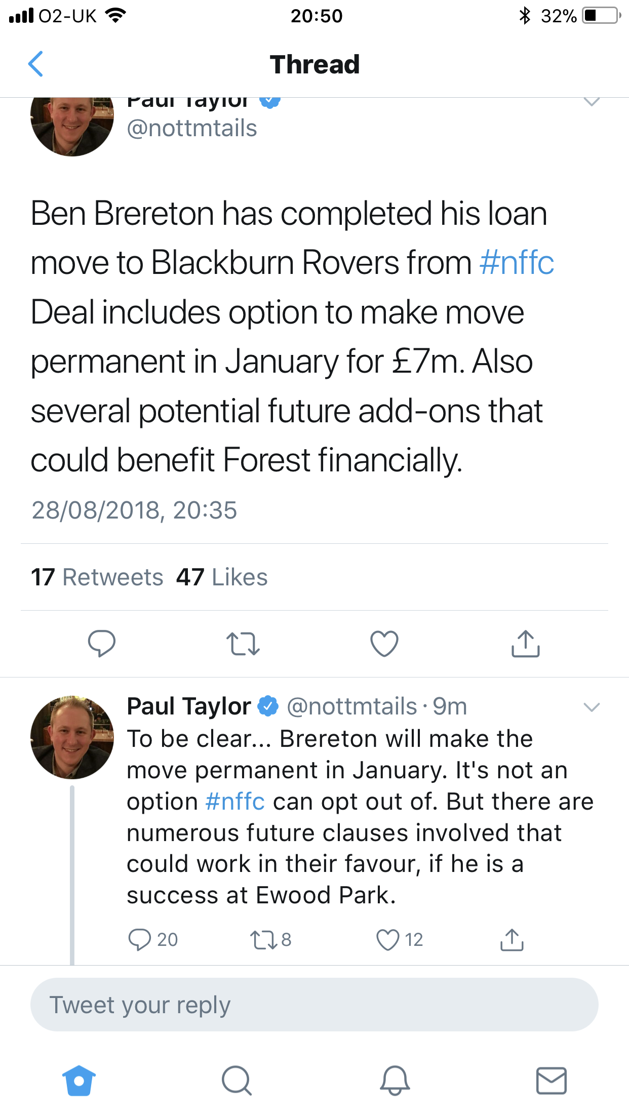Like the main tweet with heart icon
The image size is (629, 1118).
pos(384,644)
